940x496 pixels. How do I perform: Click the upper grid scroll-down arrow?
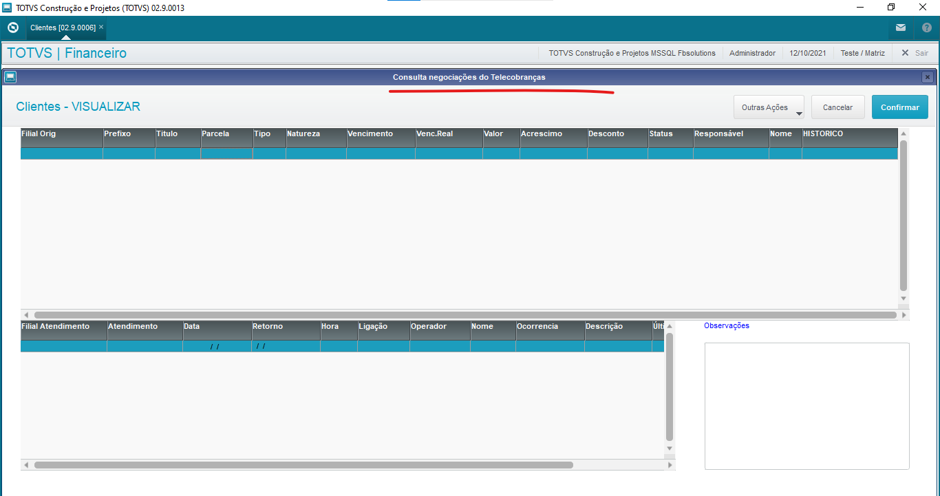[904, 299]
